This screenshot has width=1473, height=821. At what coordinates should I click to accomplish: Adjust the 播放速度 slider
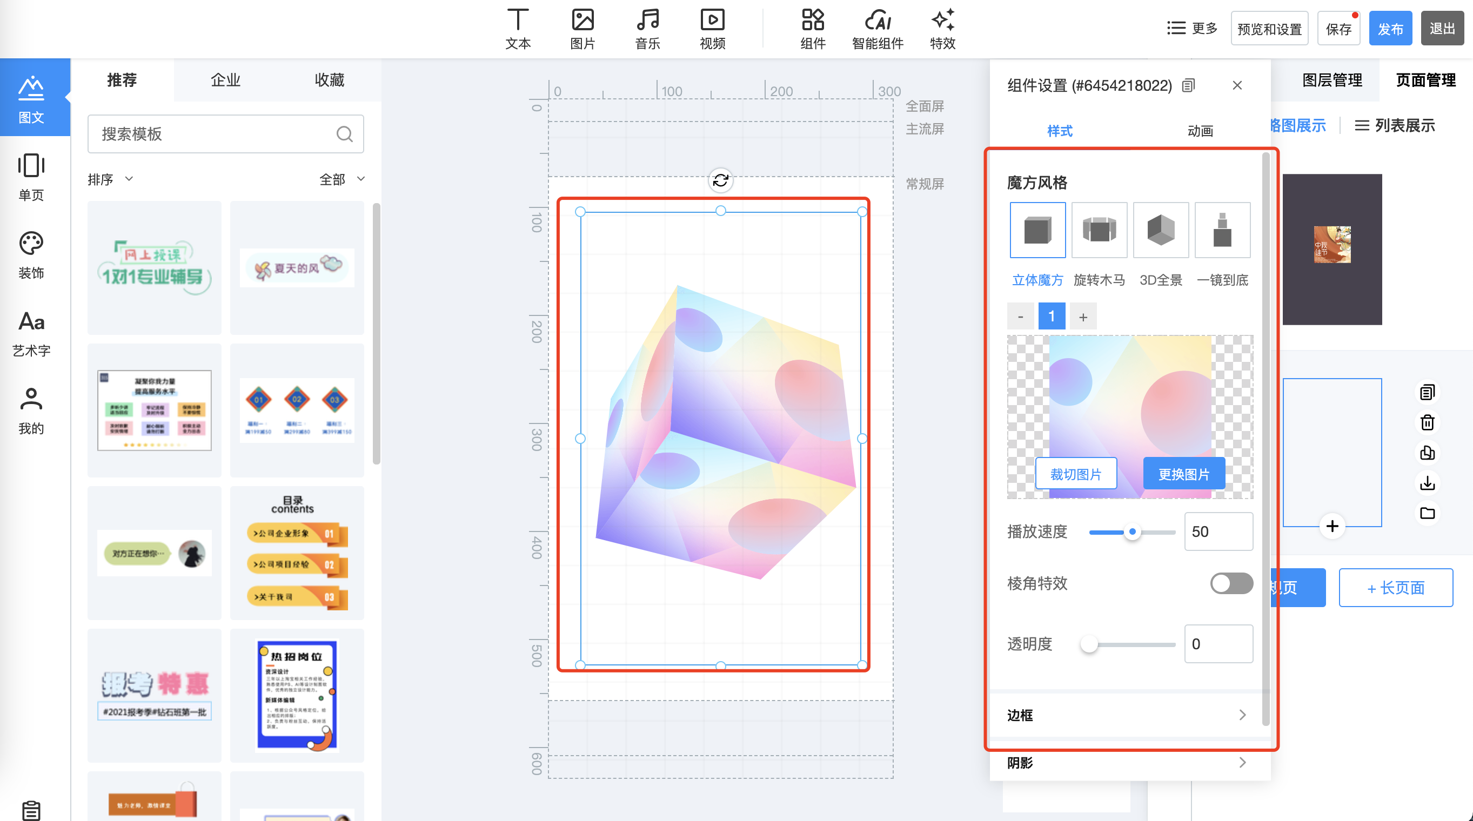[x=1131, y=531]
